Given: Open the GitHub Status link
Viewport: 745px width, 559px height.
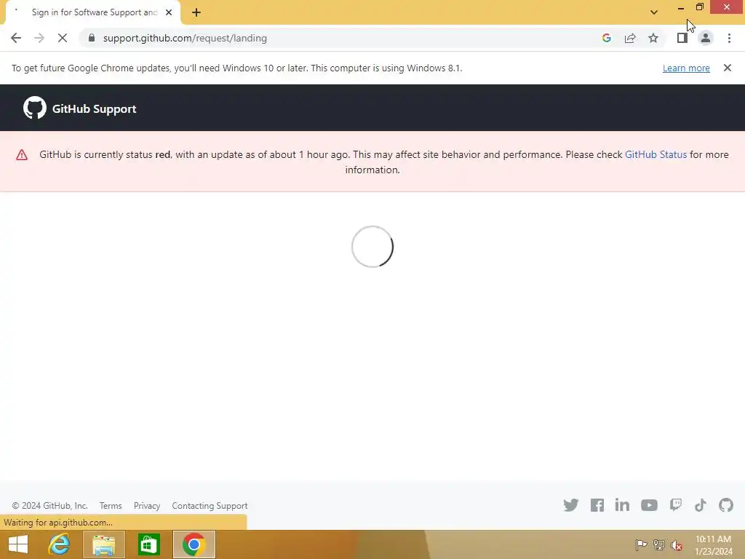Looking at the screenshot, I should [x=656, y=154].
